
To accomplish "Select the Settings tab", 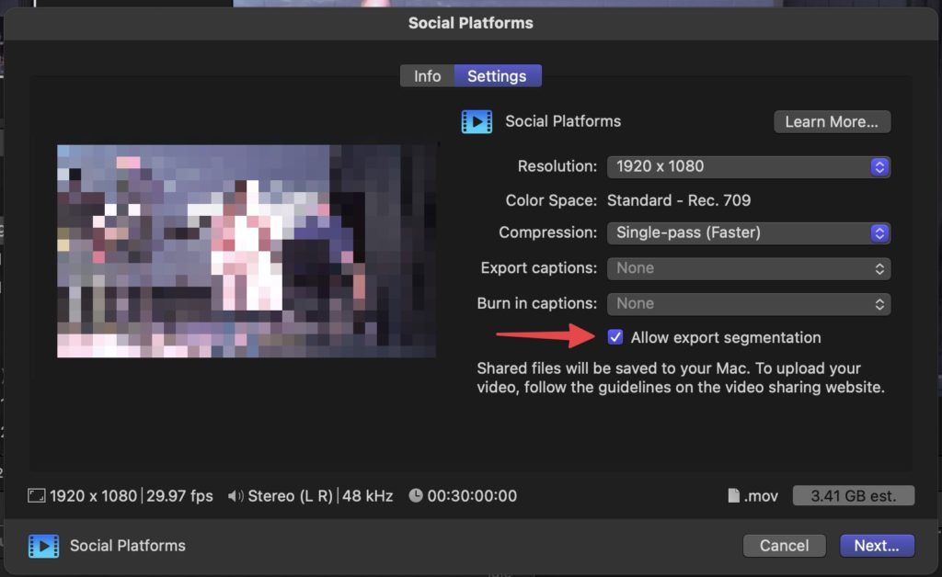I will click(498, 76).
